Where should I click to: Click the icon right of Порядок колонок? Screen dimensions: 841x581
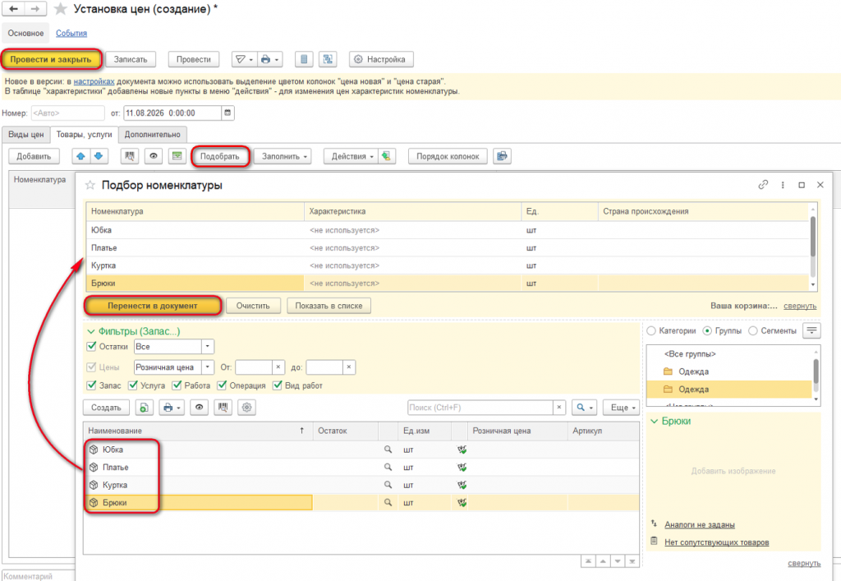(502, 156)
